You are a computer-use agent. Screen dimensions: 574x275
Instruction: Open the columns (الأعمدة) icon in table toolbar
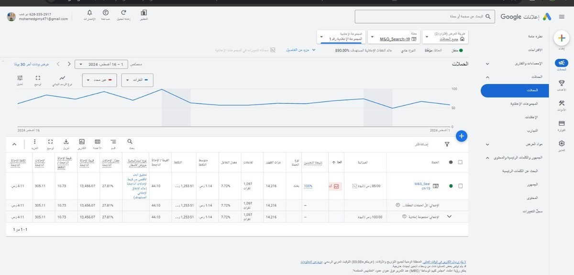[98, 142]
